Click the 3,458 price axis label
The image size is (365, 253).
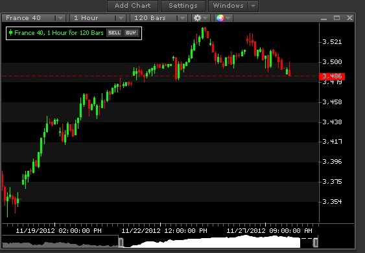(x=332, y=102)
